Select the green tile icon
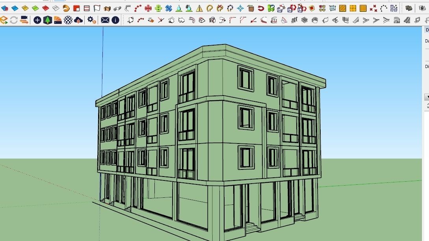The height and width of the screenshot is (241, 429). pos(35,9)
